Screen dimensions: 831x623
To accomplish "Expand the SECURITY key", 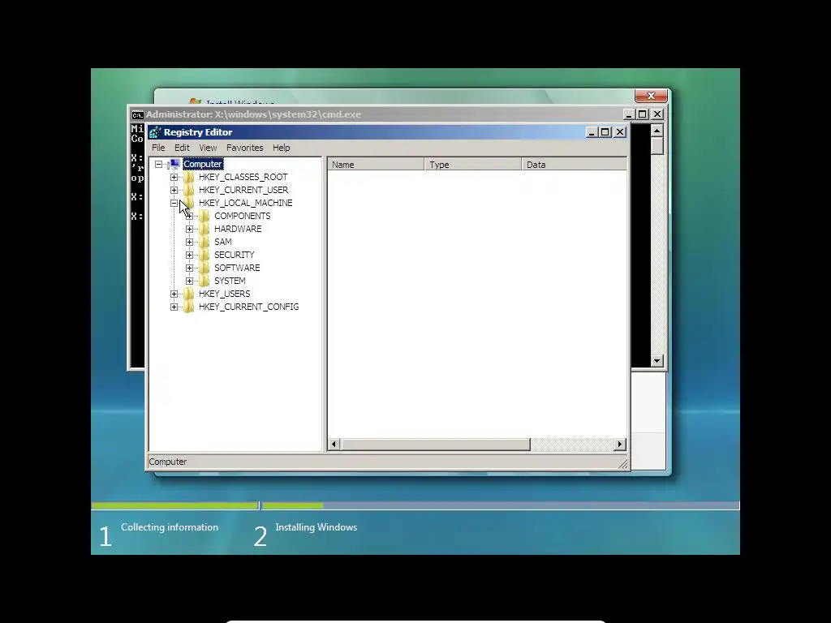I will [189, 255].
